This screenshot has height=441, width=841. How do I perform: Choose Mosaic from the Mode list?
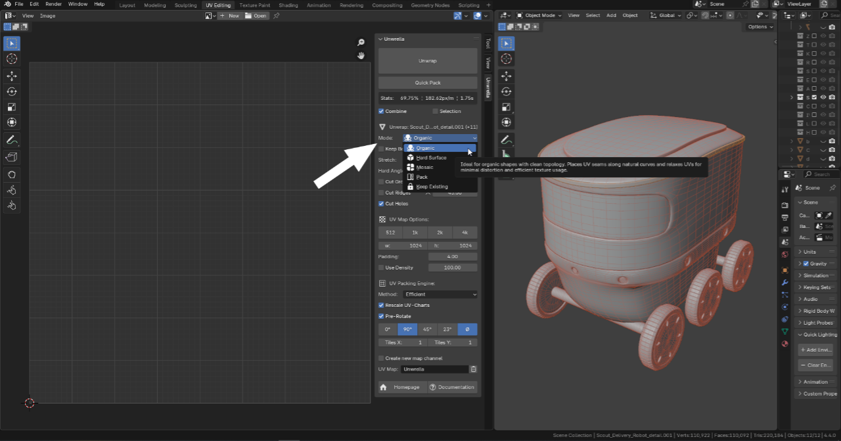(x=442, y=168)
